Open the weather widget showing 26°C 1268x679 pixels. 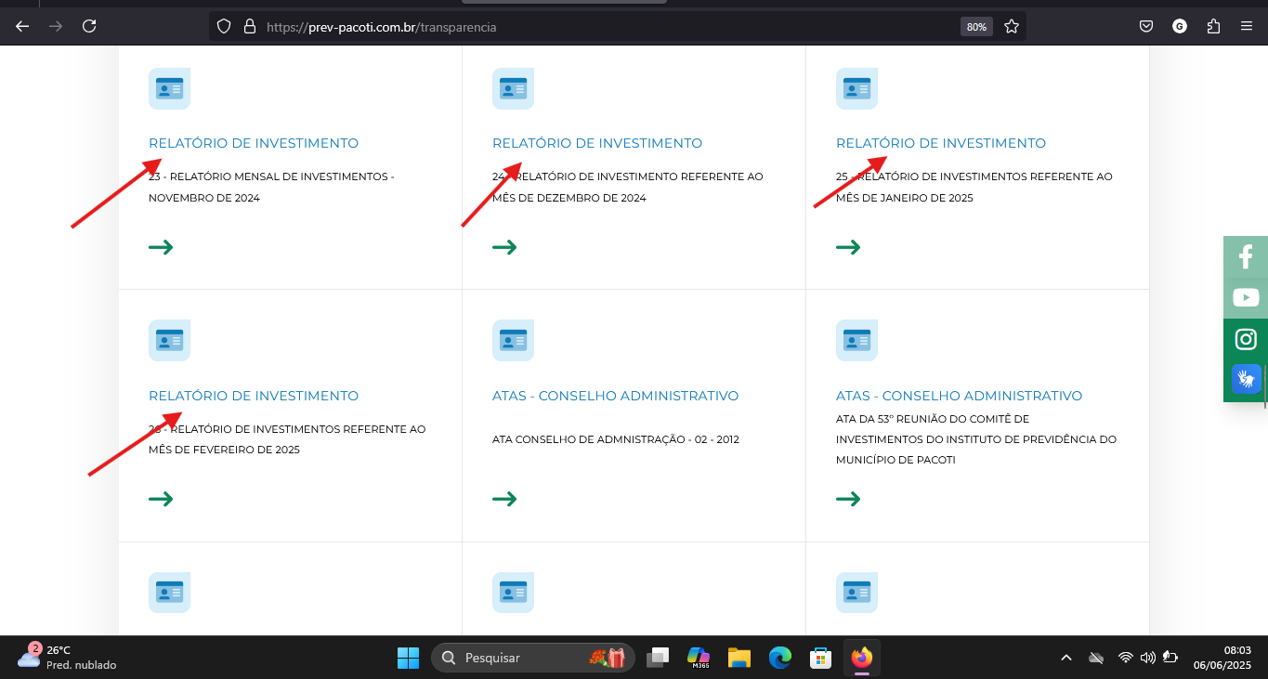[67, 658]
